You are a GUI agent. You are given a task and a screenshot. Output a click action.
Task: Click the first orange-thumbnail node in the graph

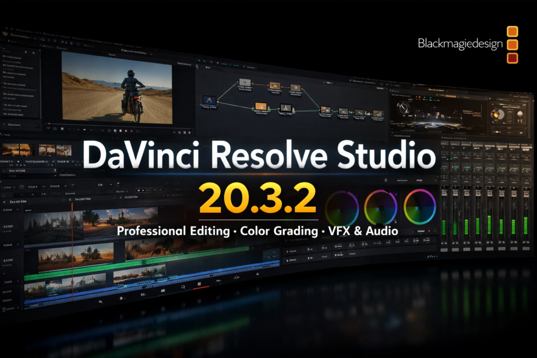pyautogui.click(x=275, y=86)
